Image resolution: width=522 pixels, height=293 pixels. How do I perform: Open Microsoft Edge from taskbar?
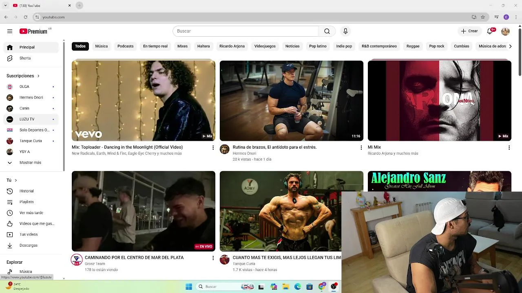point(298,286)
